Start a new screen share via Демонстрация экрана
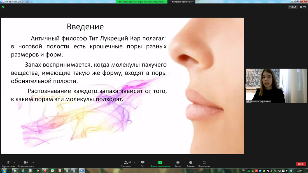 [x=160, y=163]
